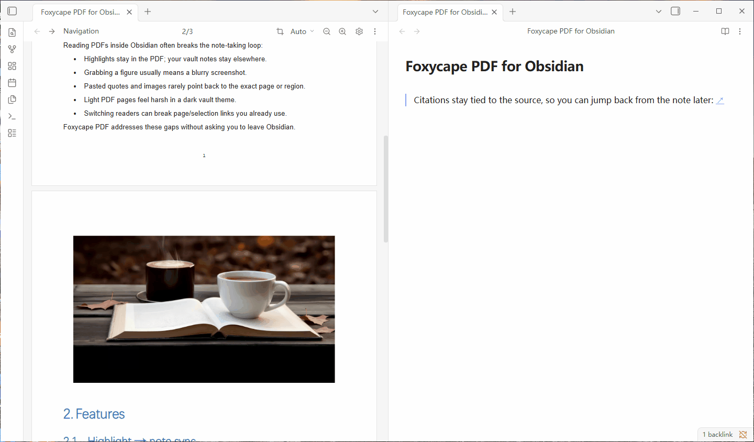Click 'Reading PDFs inside Obsidian often breaks' line
The image size is (754, 442).
pyautogui.click(x=163, y=46)
